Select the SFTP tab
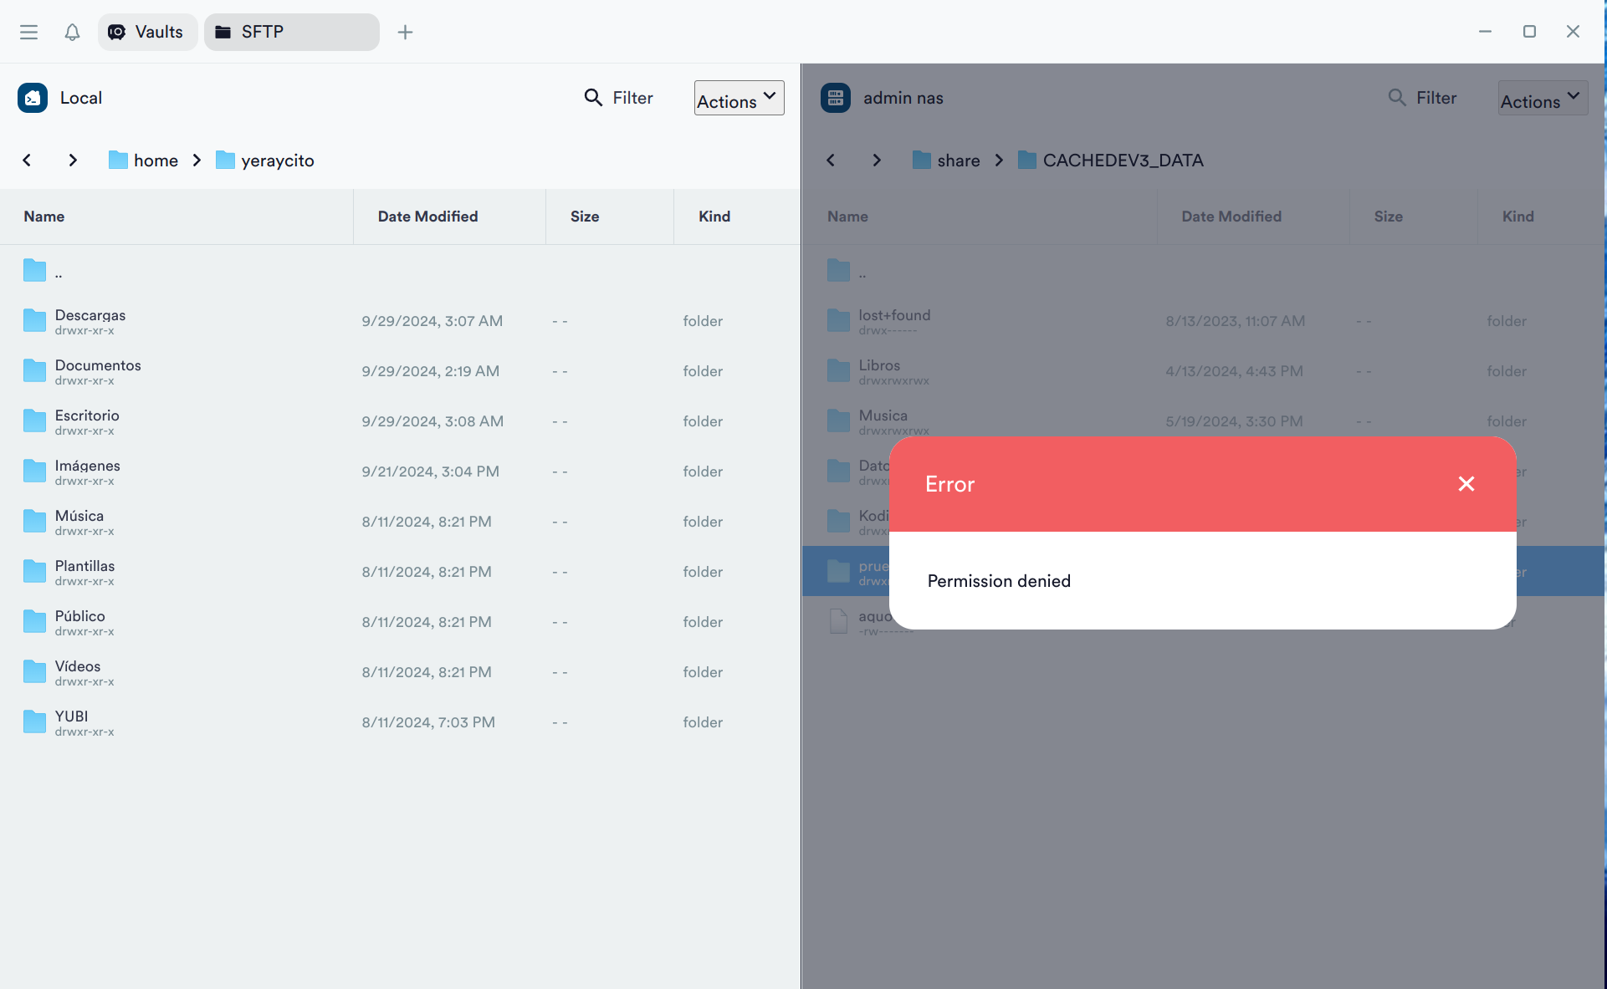1607x989 pixels. click(x=291, y=32)
